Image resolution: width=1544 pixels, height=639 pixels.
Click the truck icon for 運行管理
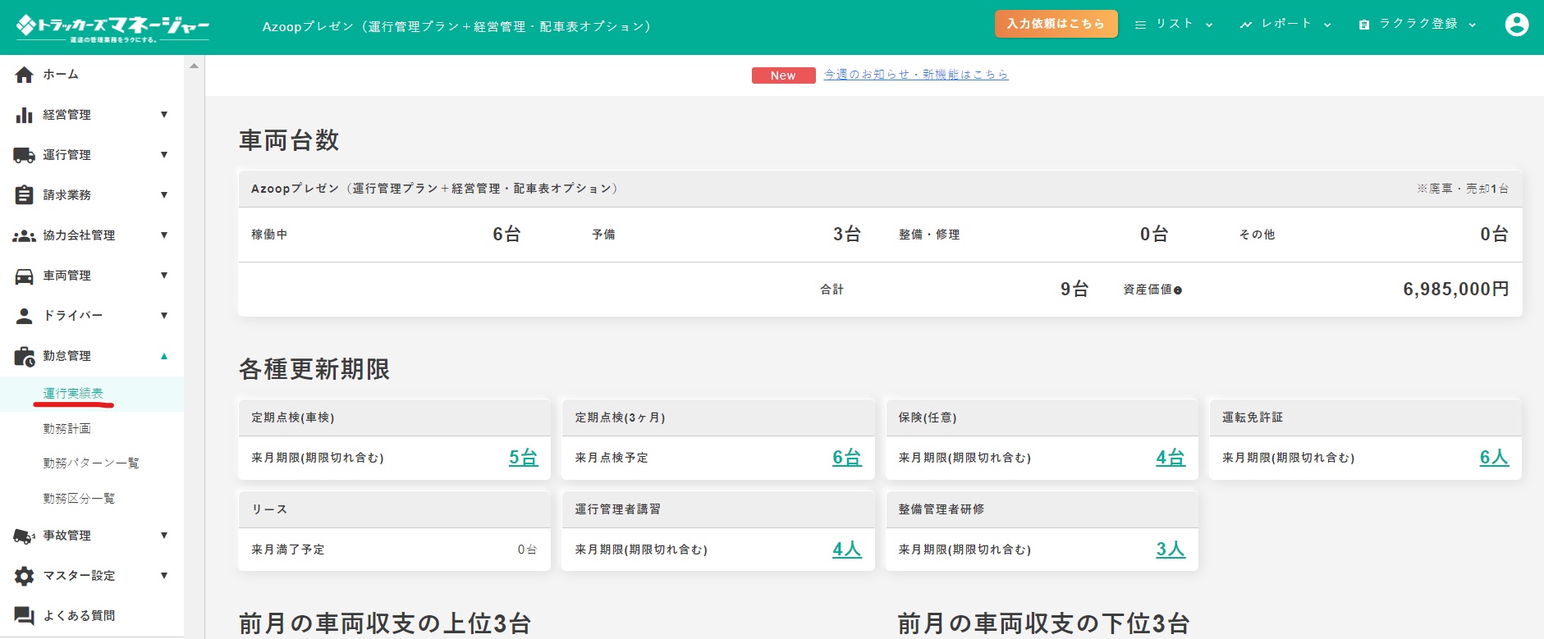pyautogui.click(x=25, y=155)
